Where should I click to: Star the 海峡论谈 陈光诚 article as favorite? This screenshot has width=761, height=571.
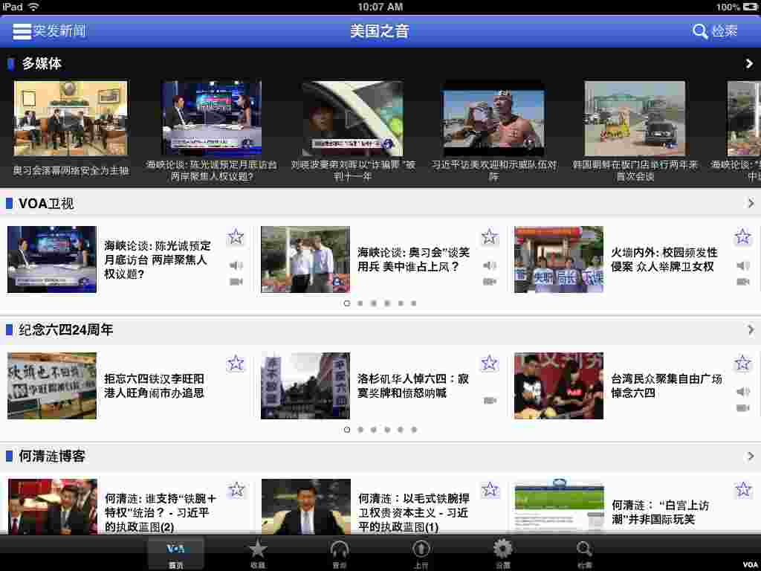236,237
